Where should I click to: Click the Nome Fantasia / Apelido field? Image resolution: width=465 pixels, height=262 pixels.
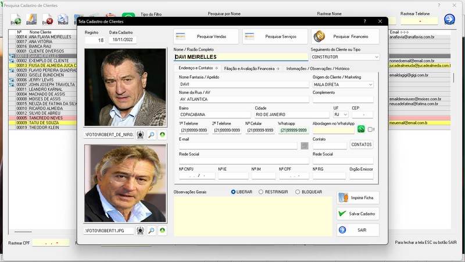click(x=244, y=84)
